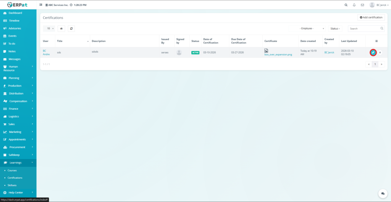
Task: Open Courses in the Learnings submenu
Action: pos(12,170)
